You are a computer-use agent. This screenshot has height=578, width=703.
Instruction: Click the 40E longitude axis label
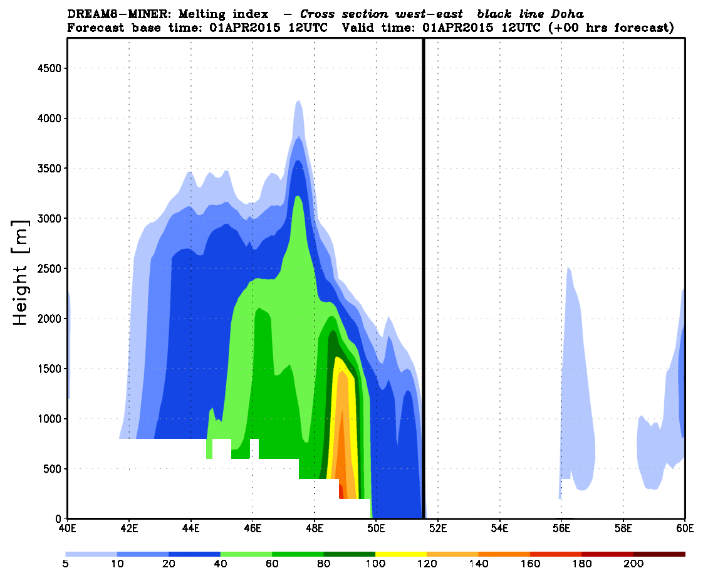tap(67, 528)
